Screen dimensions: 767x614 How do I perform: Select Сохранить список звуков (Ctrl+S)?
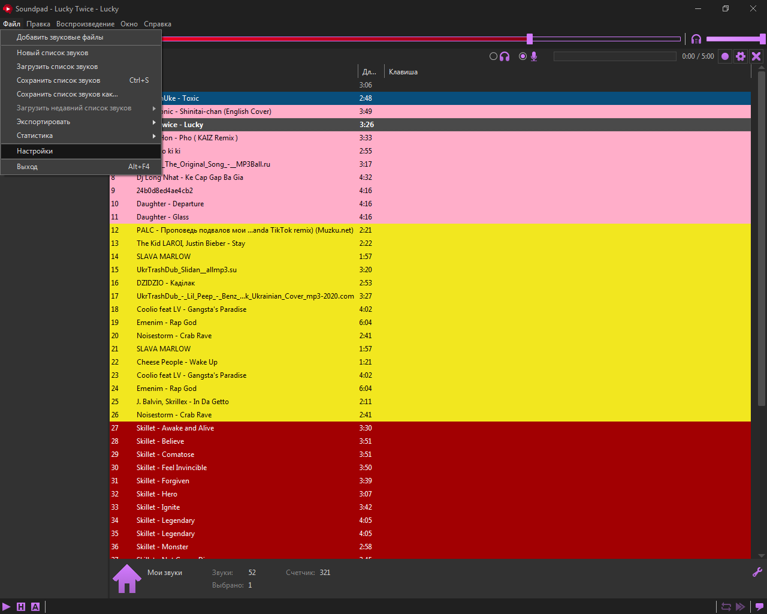click(x=81, y=80)
